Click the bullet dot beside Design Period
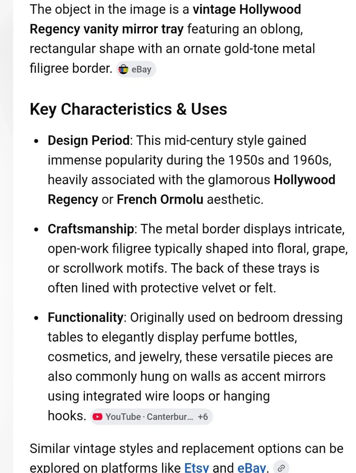Image resolution: width=356 pixels, height=473 pixels. (36, 141)
